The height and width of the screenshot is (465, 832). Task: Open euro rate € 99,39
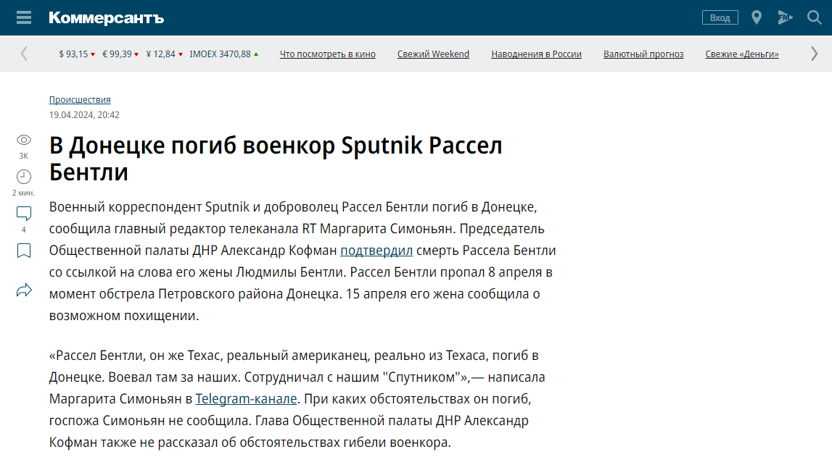tap(120, 54)
